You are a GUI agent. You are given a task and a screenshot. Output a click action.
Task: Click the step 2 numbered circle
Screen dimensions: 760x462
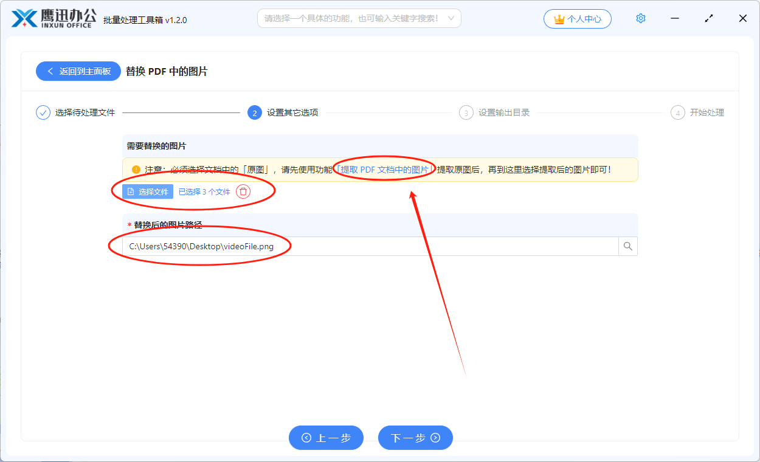tap(254, 112)
